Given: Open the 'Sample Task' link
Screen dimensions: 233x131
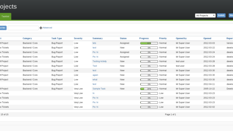Looking at the screenshot, I should (x=99, y=89).
